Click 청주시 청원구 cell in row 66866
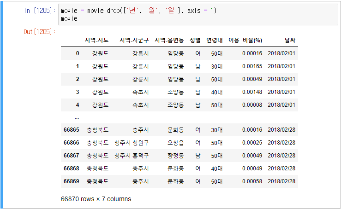This screenshot has width=341, height=209. point(132,143)
